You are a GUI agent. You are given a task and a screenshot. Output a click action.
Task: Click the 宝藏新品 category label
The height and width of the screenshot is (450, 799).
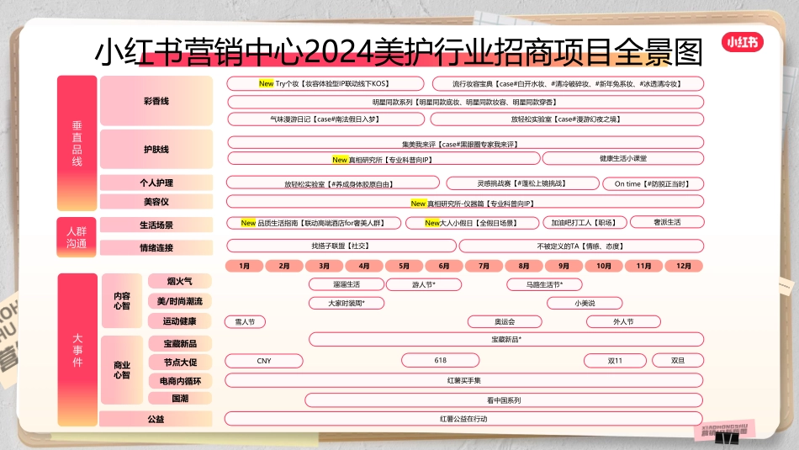point(180,343)
